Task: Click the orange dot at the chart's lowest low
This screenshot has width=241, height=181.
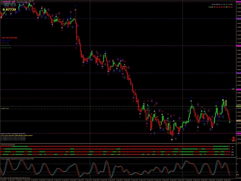Action: 172,140
